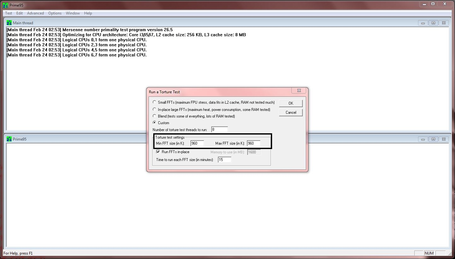Click the 'Logical CPUs 4,5' log line
The height and width of the screenshot is (259, 455).
coord(77,50)
